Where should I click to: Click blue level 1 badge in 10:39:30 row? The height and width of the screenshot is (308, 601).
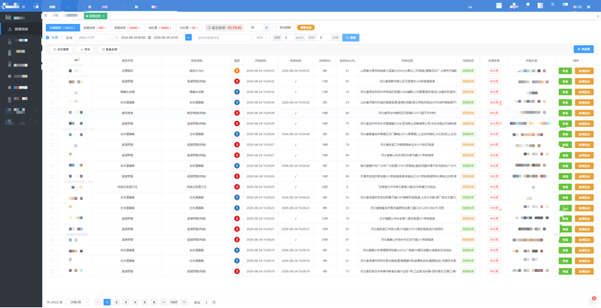click(x=237, y=102)
